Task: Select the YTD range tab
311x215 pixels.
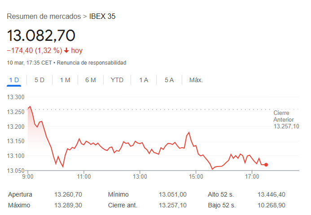Action: (117, 80)
